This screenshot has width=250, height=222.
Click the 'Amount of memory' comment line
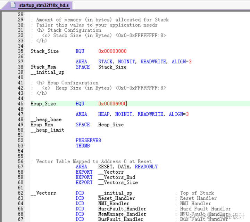[x=100, y=19]
